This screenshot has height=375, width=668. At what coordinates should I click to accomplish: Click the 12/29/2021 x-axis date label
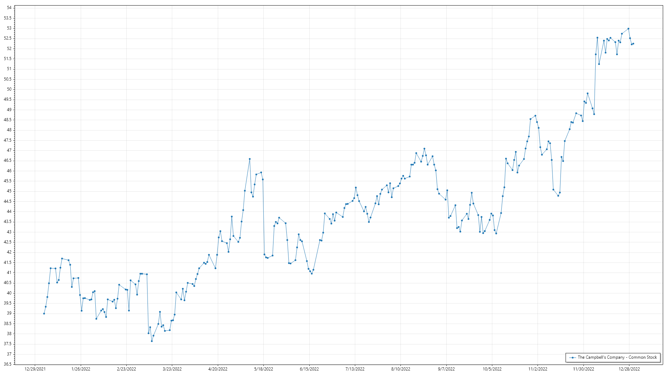[35, 369]
